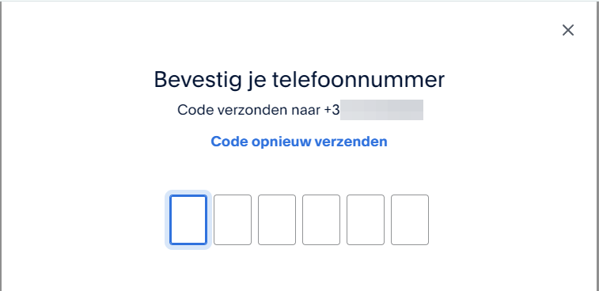This screenshot has width=599, height=291.
Task: Focus the first code digit box
Action: tap(188, 220)
